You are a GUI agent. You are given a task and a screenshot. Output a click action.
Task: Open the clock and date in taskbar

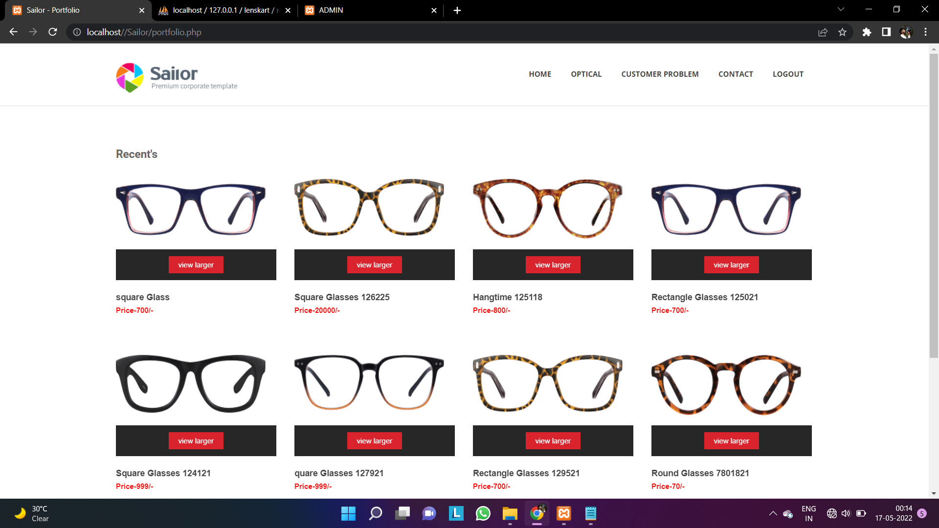click(x=894, y=513)
